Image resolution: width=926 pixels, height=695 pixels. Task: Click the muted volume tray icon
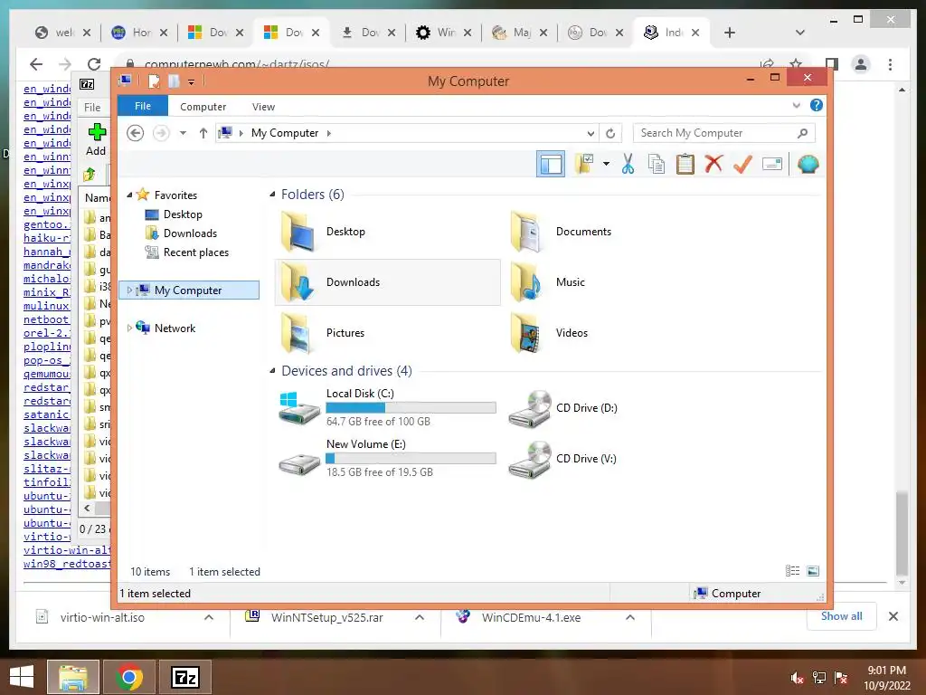click(x=798, y=678)
